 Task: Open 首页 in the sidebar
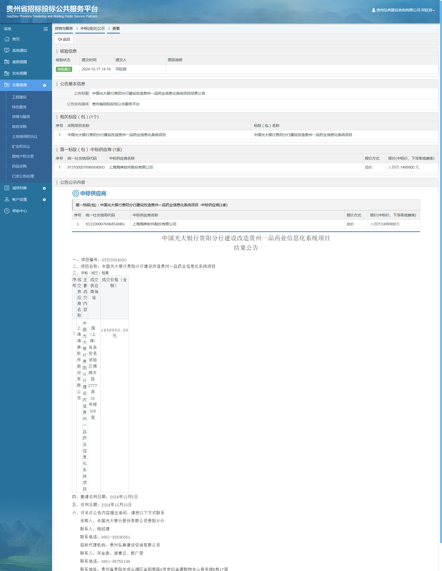[x=16, y=39]
